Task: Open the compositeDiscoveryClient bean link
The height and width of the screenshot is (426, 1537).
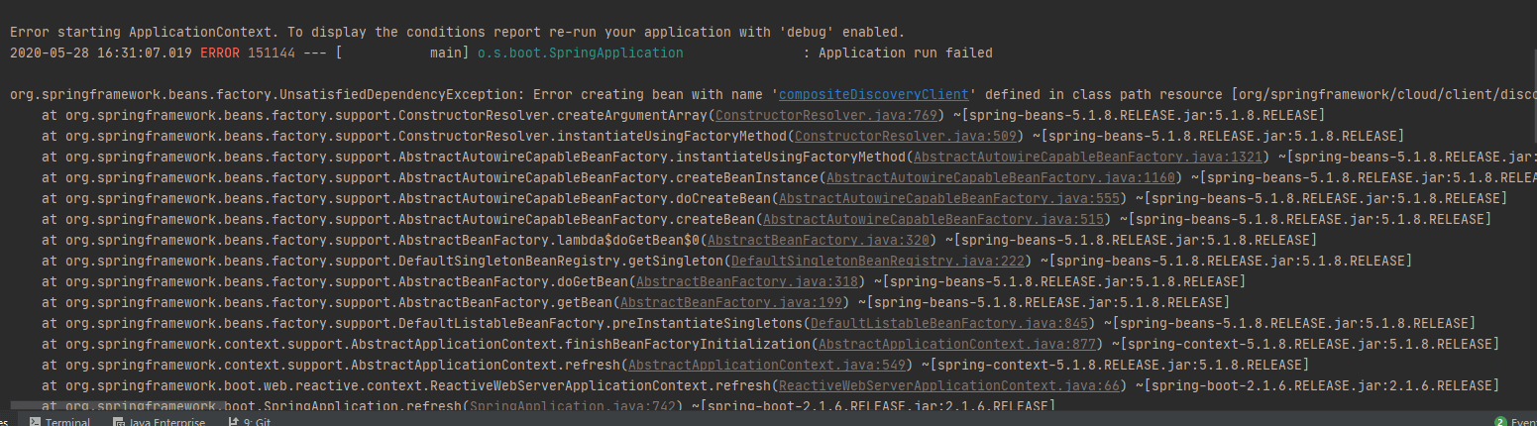Action: click(874, 95)
